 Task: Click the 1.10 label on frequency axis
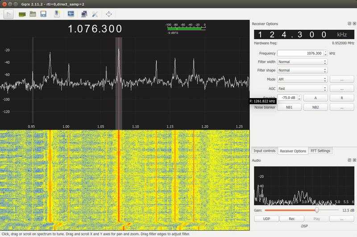pyautogui.click(x=136, y=127)
